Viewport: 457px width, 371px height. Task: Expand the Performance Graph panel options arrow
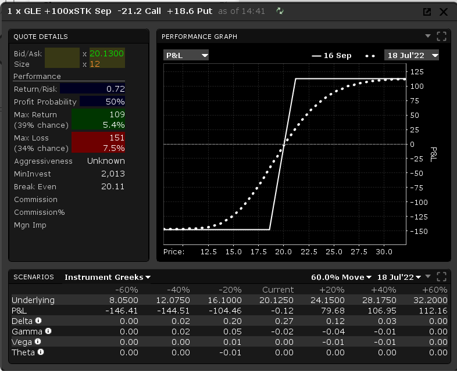[x=428, y=36]
